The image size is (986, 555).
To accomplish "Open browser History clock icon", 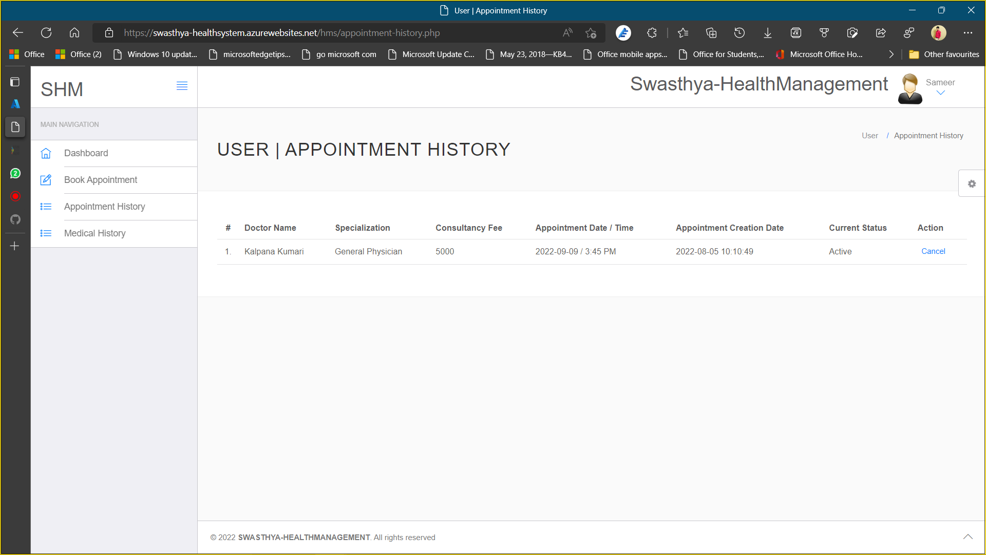I will (x=739, y=33).
